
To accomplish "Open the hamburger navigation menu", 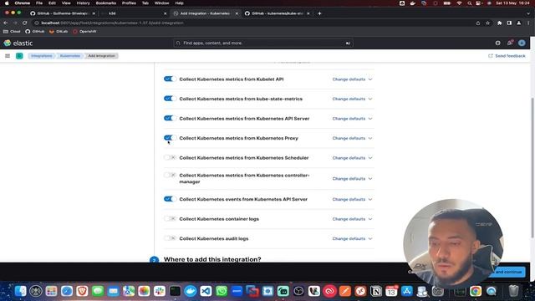I will tap(8, 56).
